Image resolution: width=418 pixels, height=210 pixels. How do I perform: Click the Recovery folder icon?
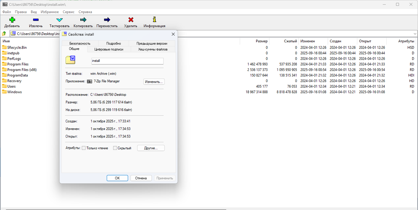4,81
